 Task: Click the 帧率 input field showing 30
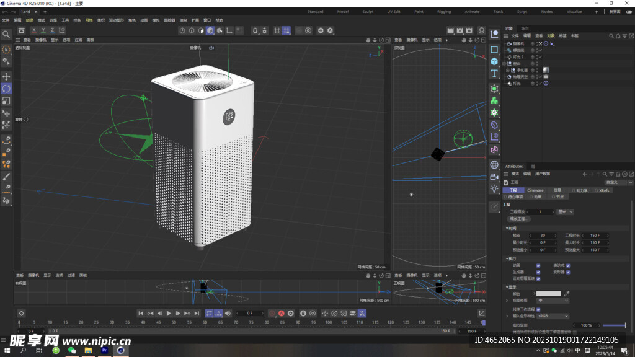coord(543,235)
